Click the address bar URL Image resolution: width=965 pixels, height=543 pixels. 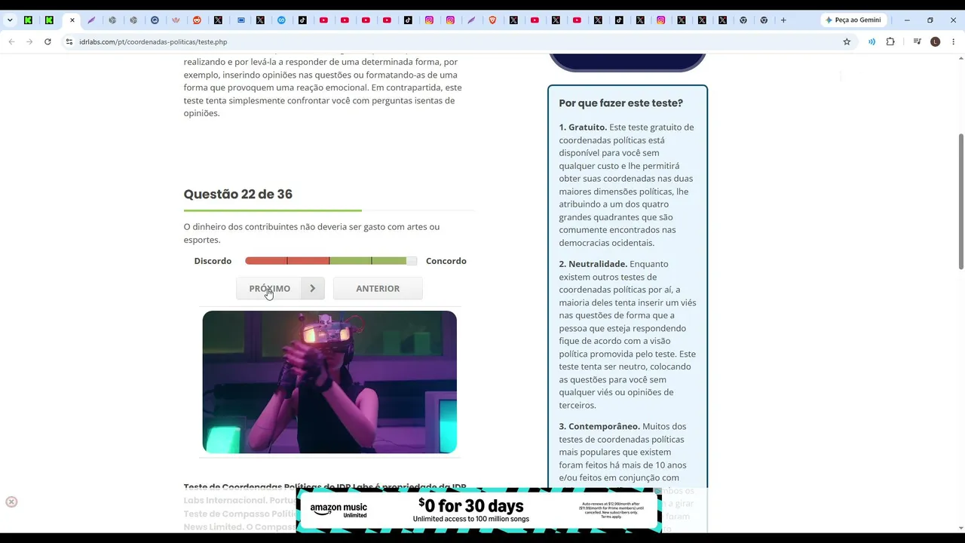click(x=153, y=41)
